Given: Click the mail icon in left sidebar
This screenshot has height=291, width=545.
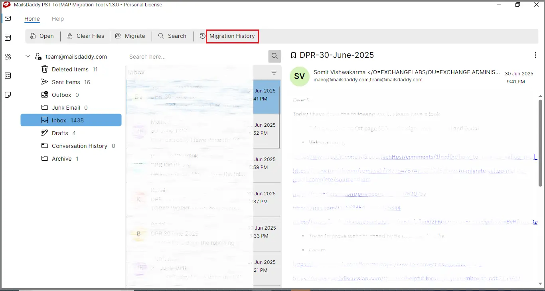Looking at the screenshot, I should [x=8, y=19].
